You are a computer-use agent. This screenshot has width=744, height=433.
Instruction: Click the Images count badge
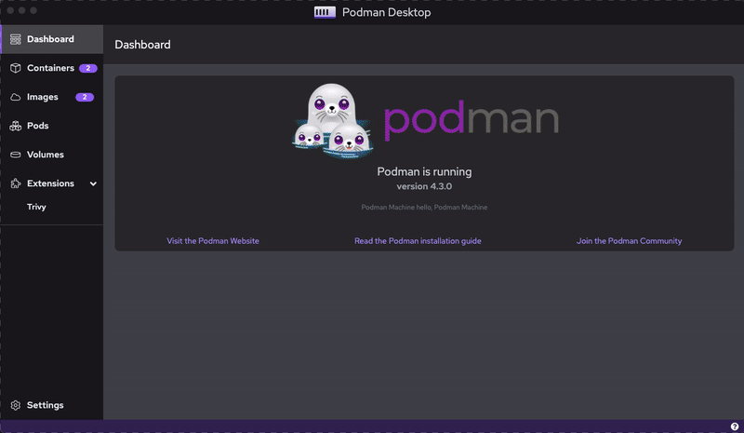click(85, 97)
